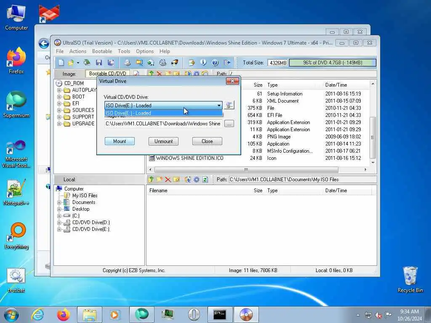Click the blue gear icon in Local toolbar
The image size is (431, 323).
[x=197, y=180]
